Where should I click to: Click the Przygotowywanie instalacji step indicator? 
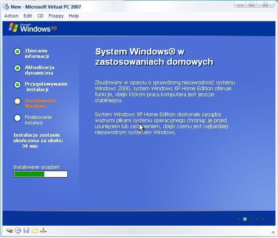click(17, 85)
